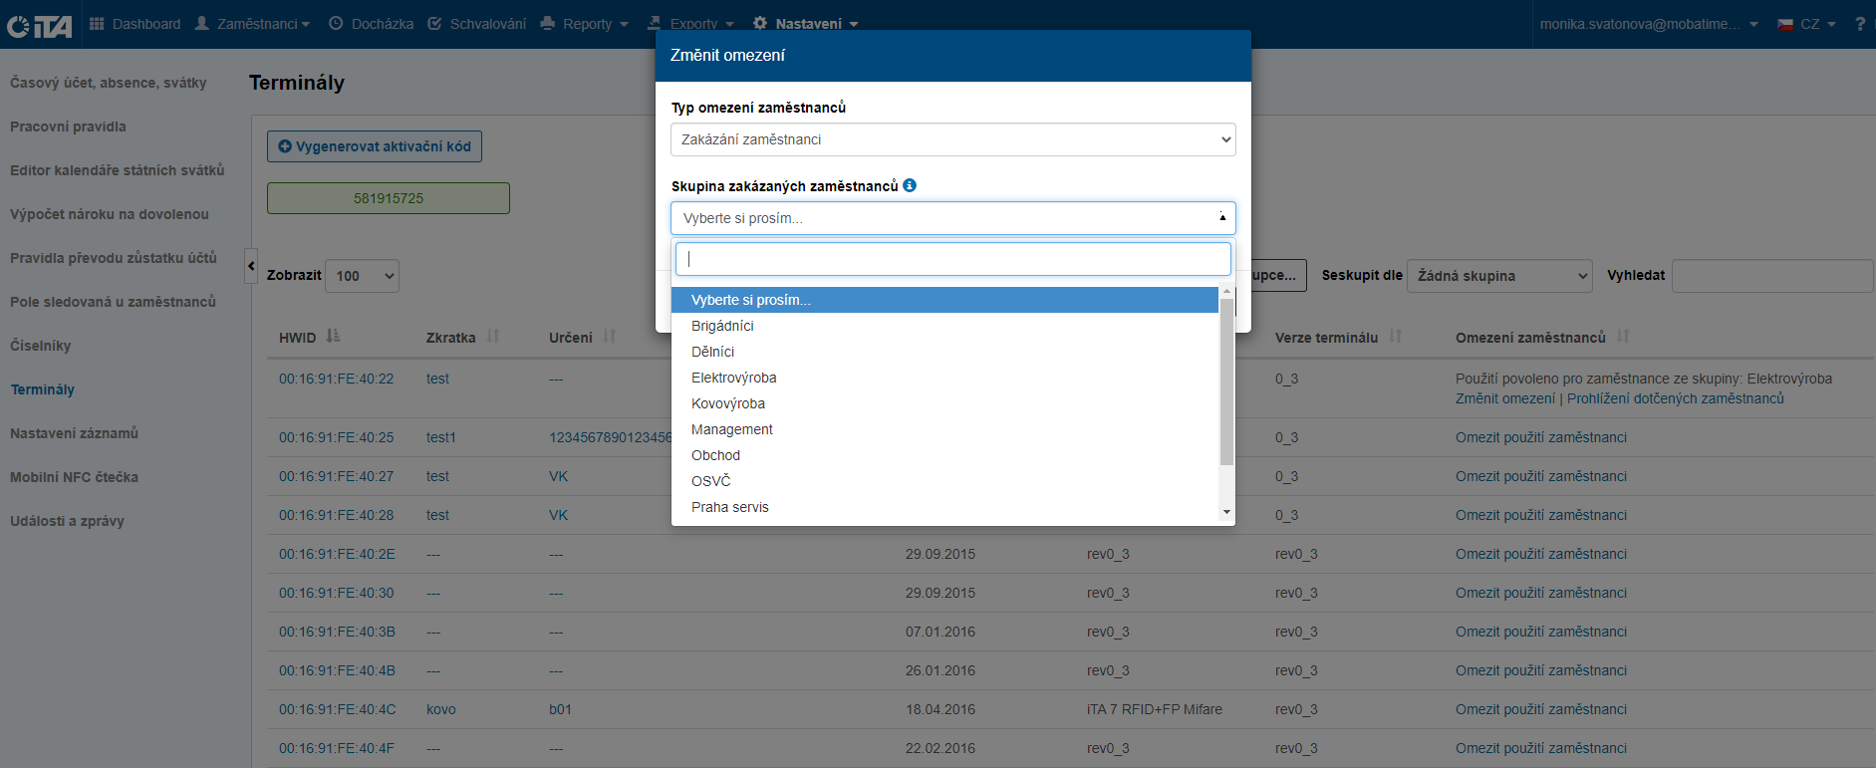Open the Typ omezení zaměstnanců dropdown

(x=952, y=139)
